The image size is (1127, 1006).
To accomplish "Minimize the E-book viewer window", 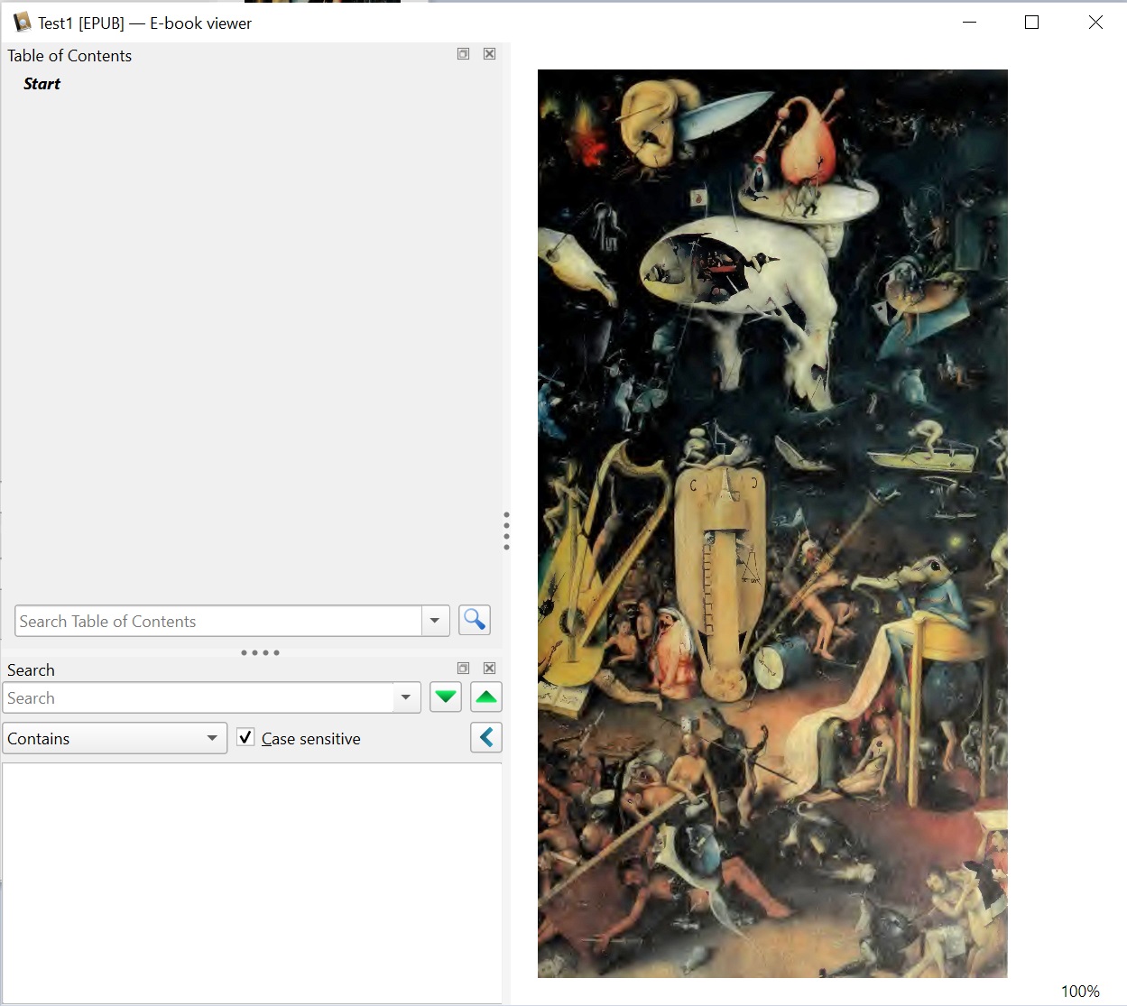I will (x=970, y=23).
